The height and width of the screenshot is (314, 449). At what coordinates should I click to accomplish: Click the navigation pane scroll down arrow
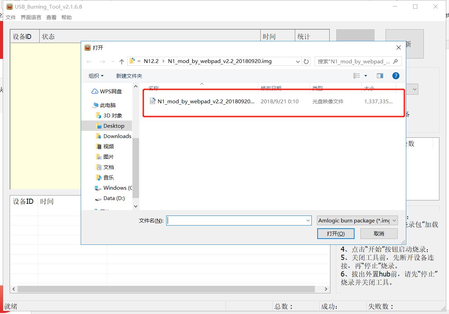(x=136, y=206)
